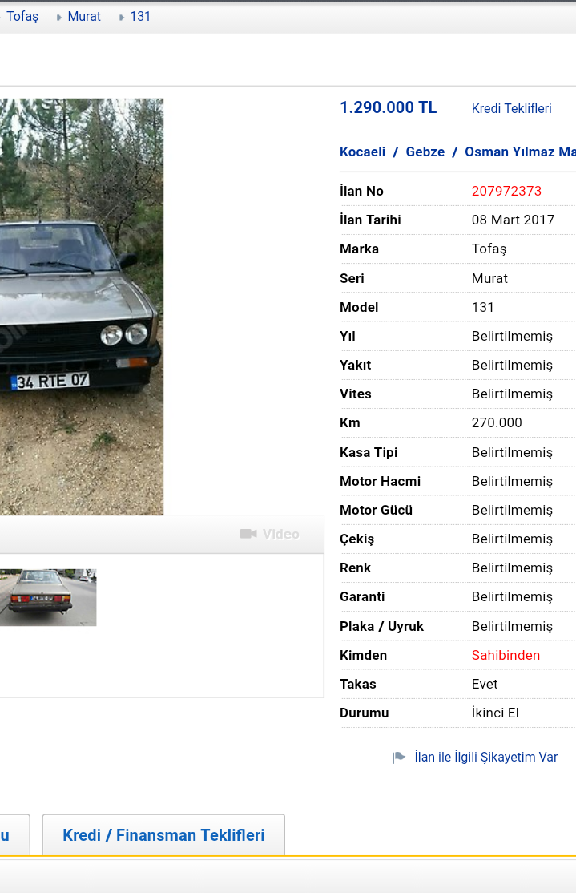Image resolution: width=576 pixels, height=893 pixels.
Task: Open the Tofaş breadcrumb link
Action: [22, 17]
